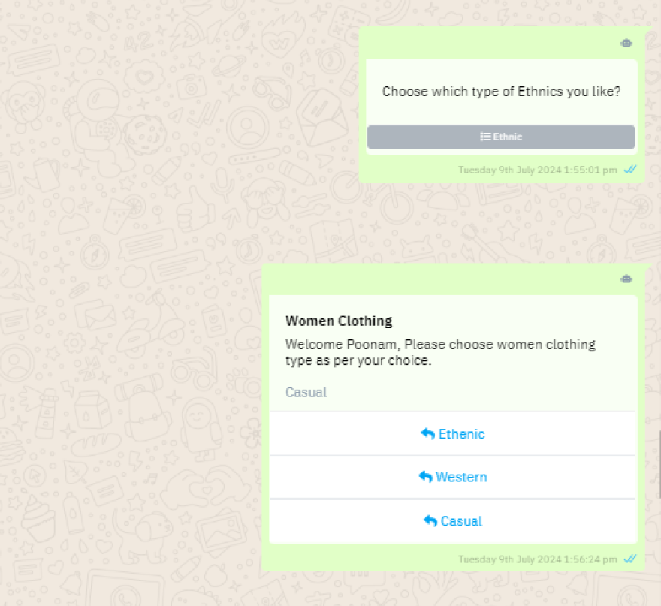This screenshot has width=661, height=606.
Task: Click the reply arrow icon beside Ethenic
Action: [x=427, y=434]
